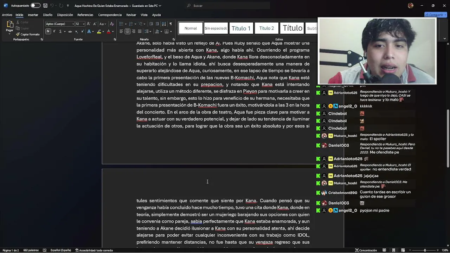Toggle the Autoguardado switch

[x=35, y=6]
